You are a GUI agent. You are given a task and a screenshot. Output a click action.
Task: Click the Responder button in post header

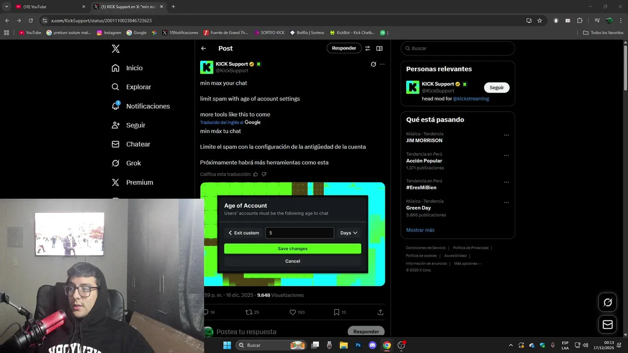[344, 48]
